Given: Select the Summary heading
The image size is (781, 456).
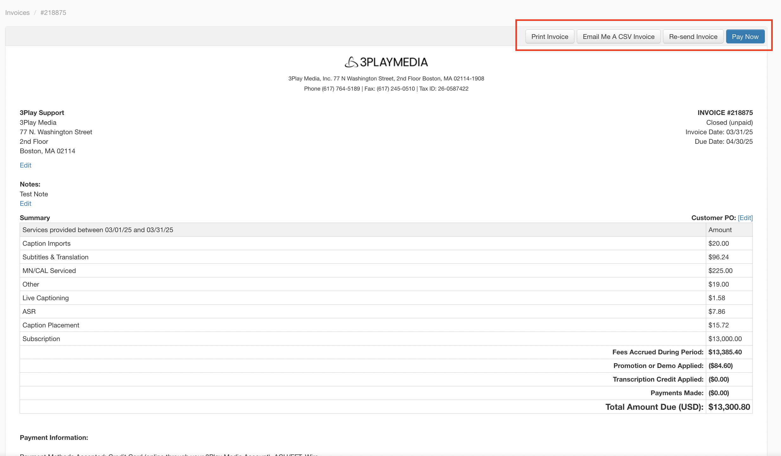Looking at the screenshot, I should coord(35,218).
